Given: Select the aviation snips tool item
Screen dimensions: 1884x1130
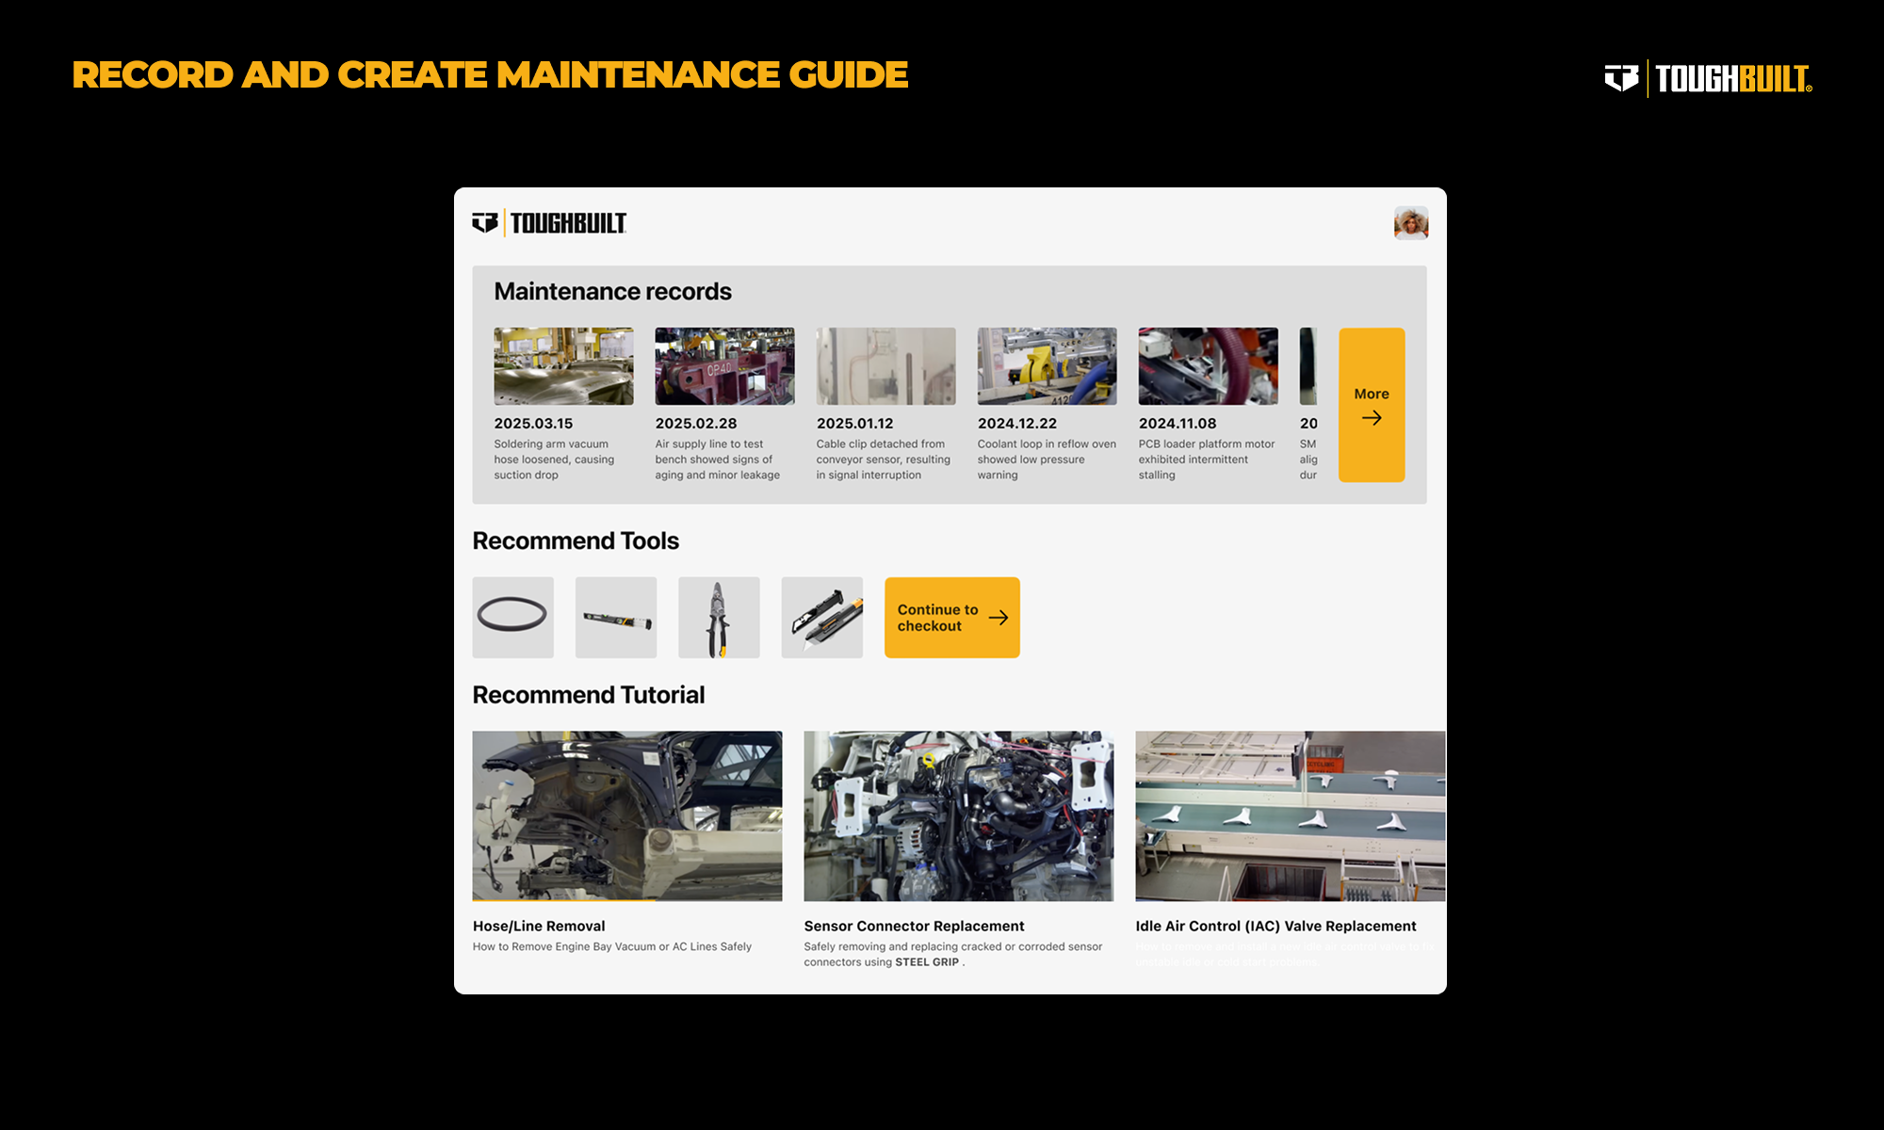Looking at the screenshot, I should click(718, 617).
